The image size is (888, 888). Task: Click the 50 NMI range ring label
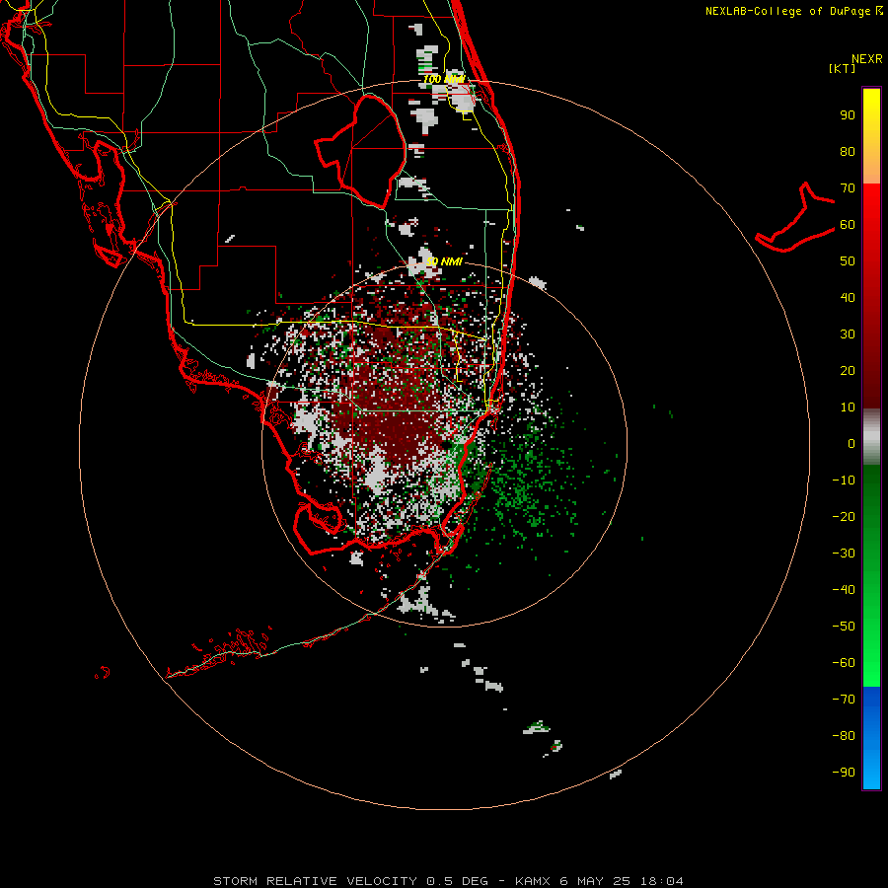pyautogui.click(x=444, y=261)
